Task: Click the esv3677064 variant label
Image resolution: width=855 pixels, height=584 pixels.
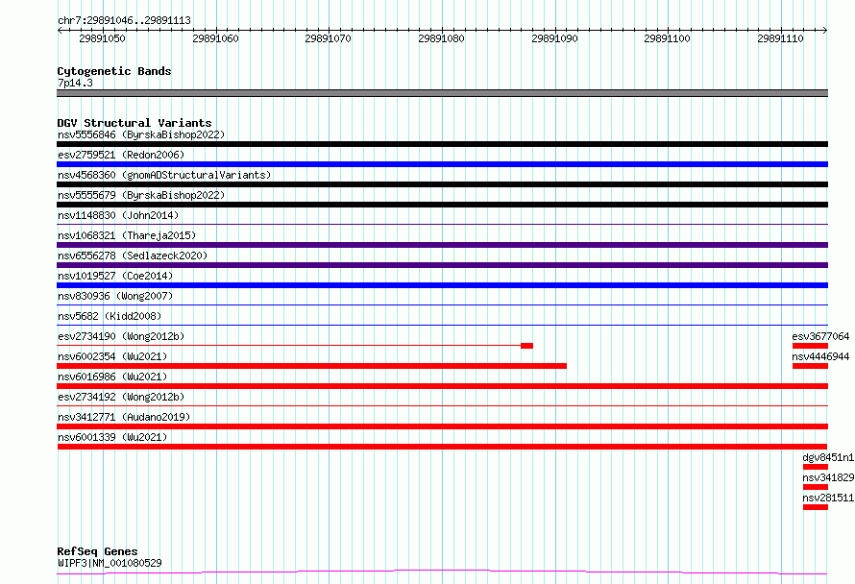Action: pos(820,336)
